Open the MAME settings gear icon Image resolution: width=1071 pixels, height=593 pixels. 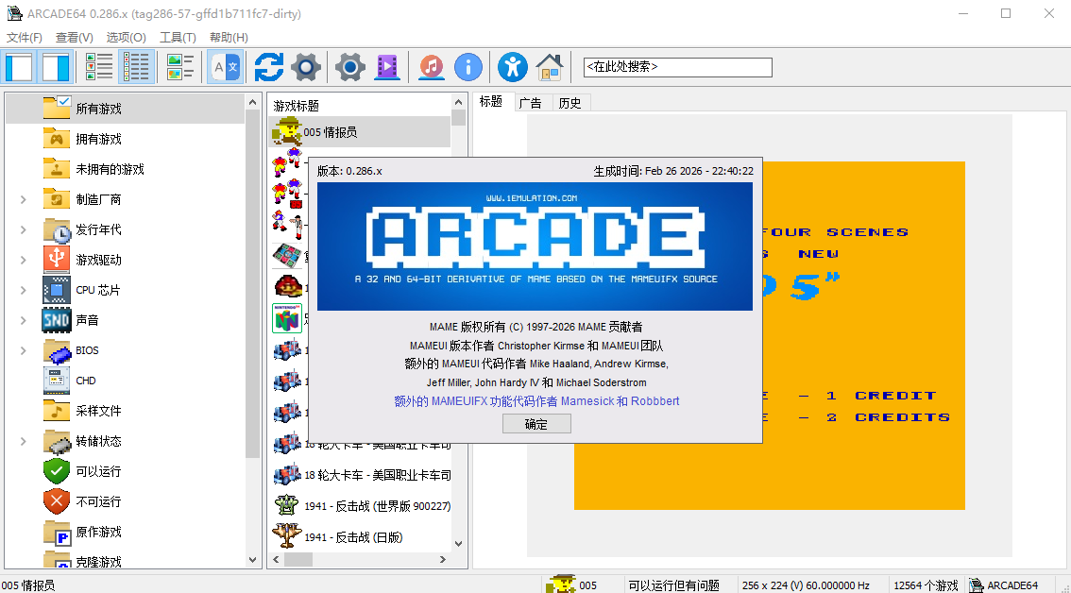tap(304, 67)
